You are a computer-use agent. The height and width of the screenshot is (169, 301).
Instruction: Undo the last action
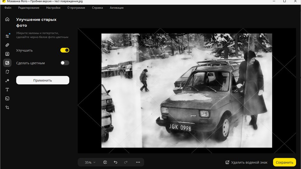[115, 162]
